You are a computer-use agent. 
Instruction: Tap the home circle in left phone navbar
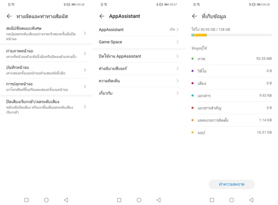[46, 200]
